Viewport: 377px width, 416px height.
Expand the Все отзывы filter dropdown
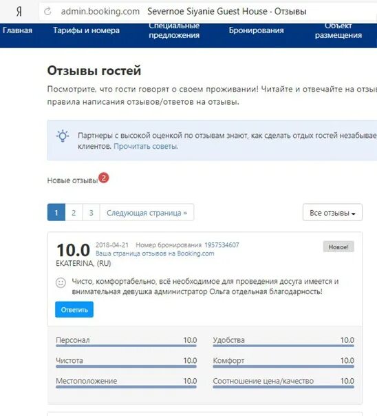332,213
